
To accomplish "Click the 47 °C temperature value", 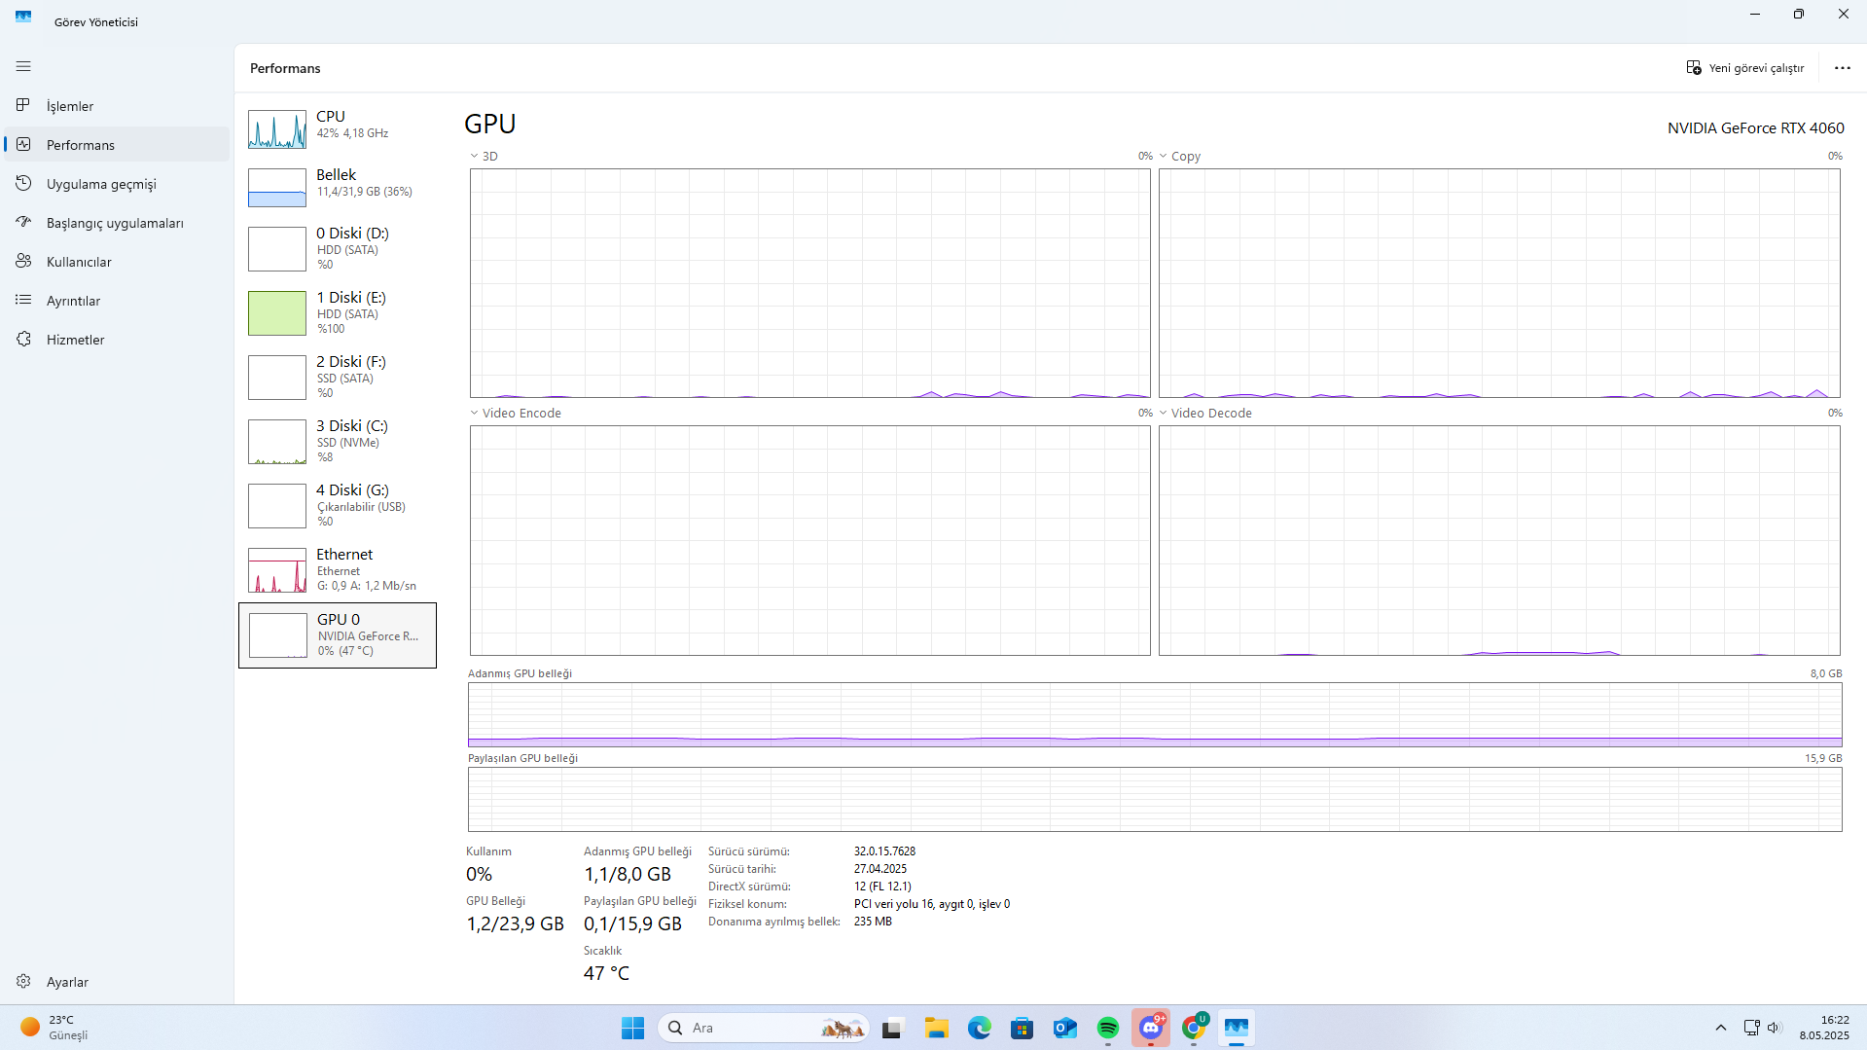I will point(606,972).
